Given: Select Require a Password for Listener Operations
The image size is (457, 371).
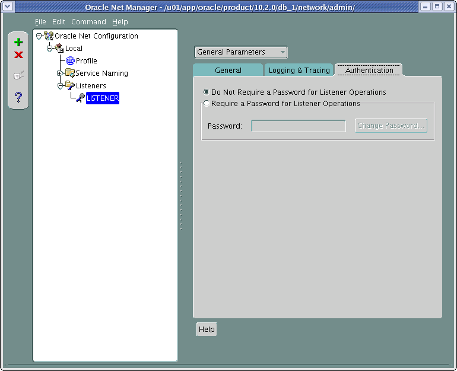Looking at the screenshot, I should pyautogui.click(x=207, y=103).
